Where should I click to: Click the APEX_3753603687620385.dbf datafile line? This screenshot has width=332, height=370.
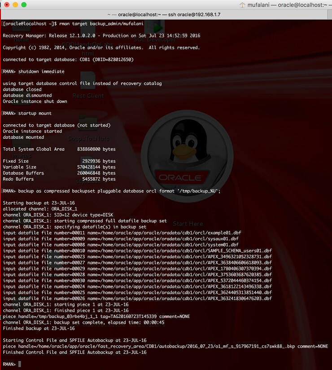pyautogui.click(x=137, y=275)
